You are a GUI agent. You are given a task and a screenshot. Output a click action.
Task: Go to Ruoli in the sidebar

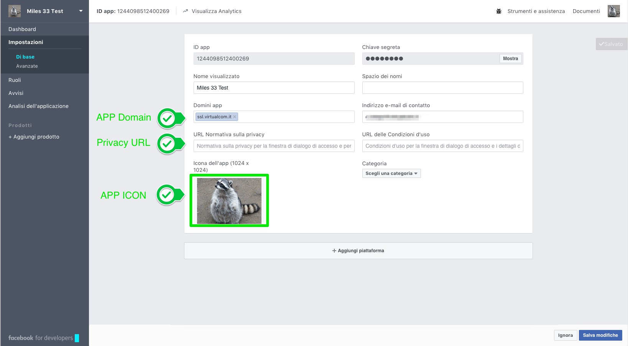tap(15, 80)
